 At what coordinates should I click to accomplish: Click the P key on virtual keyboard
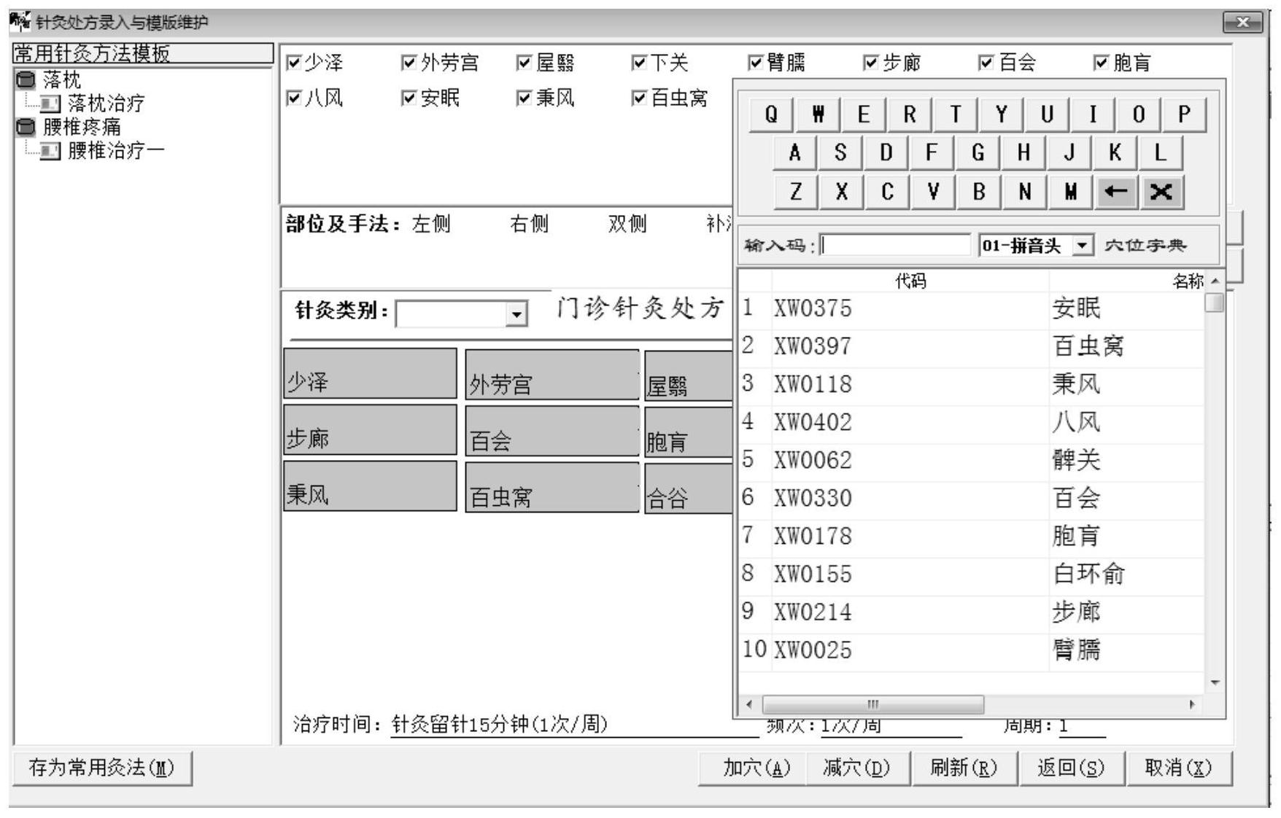pyautogui.click(x=1184, y=114)
